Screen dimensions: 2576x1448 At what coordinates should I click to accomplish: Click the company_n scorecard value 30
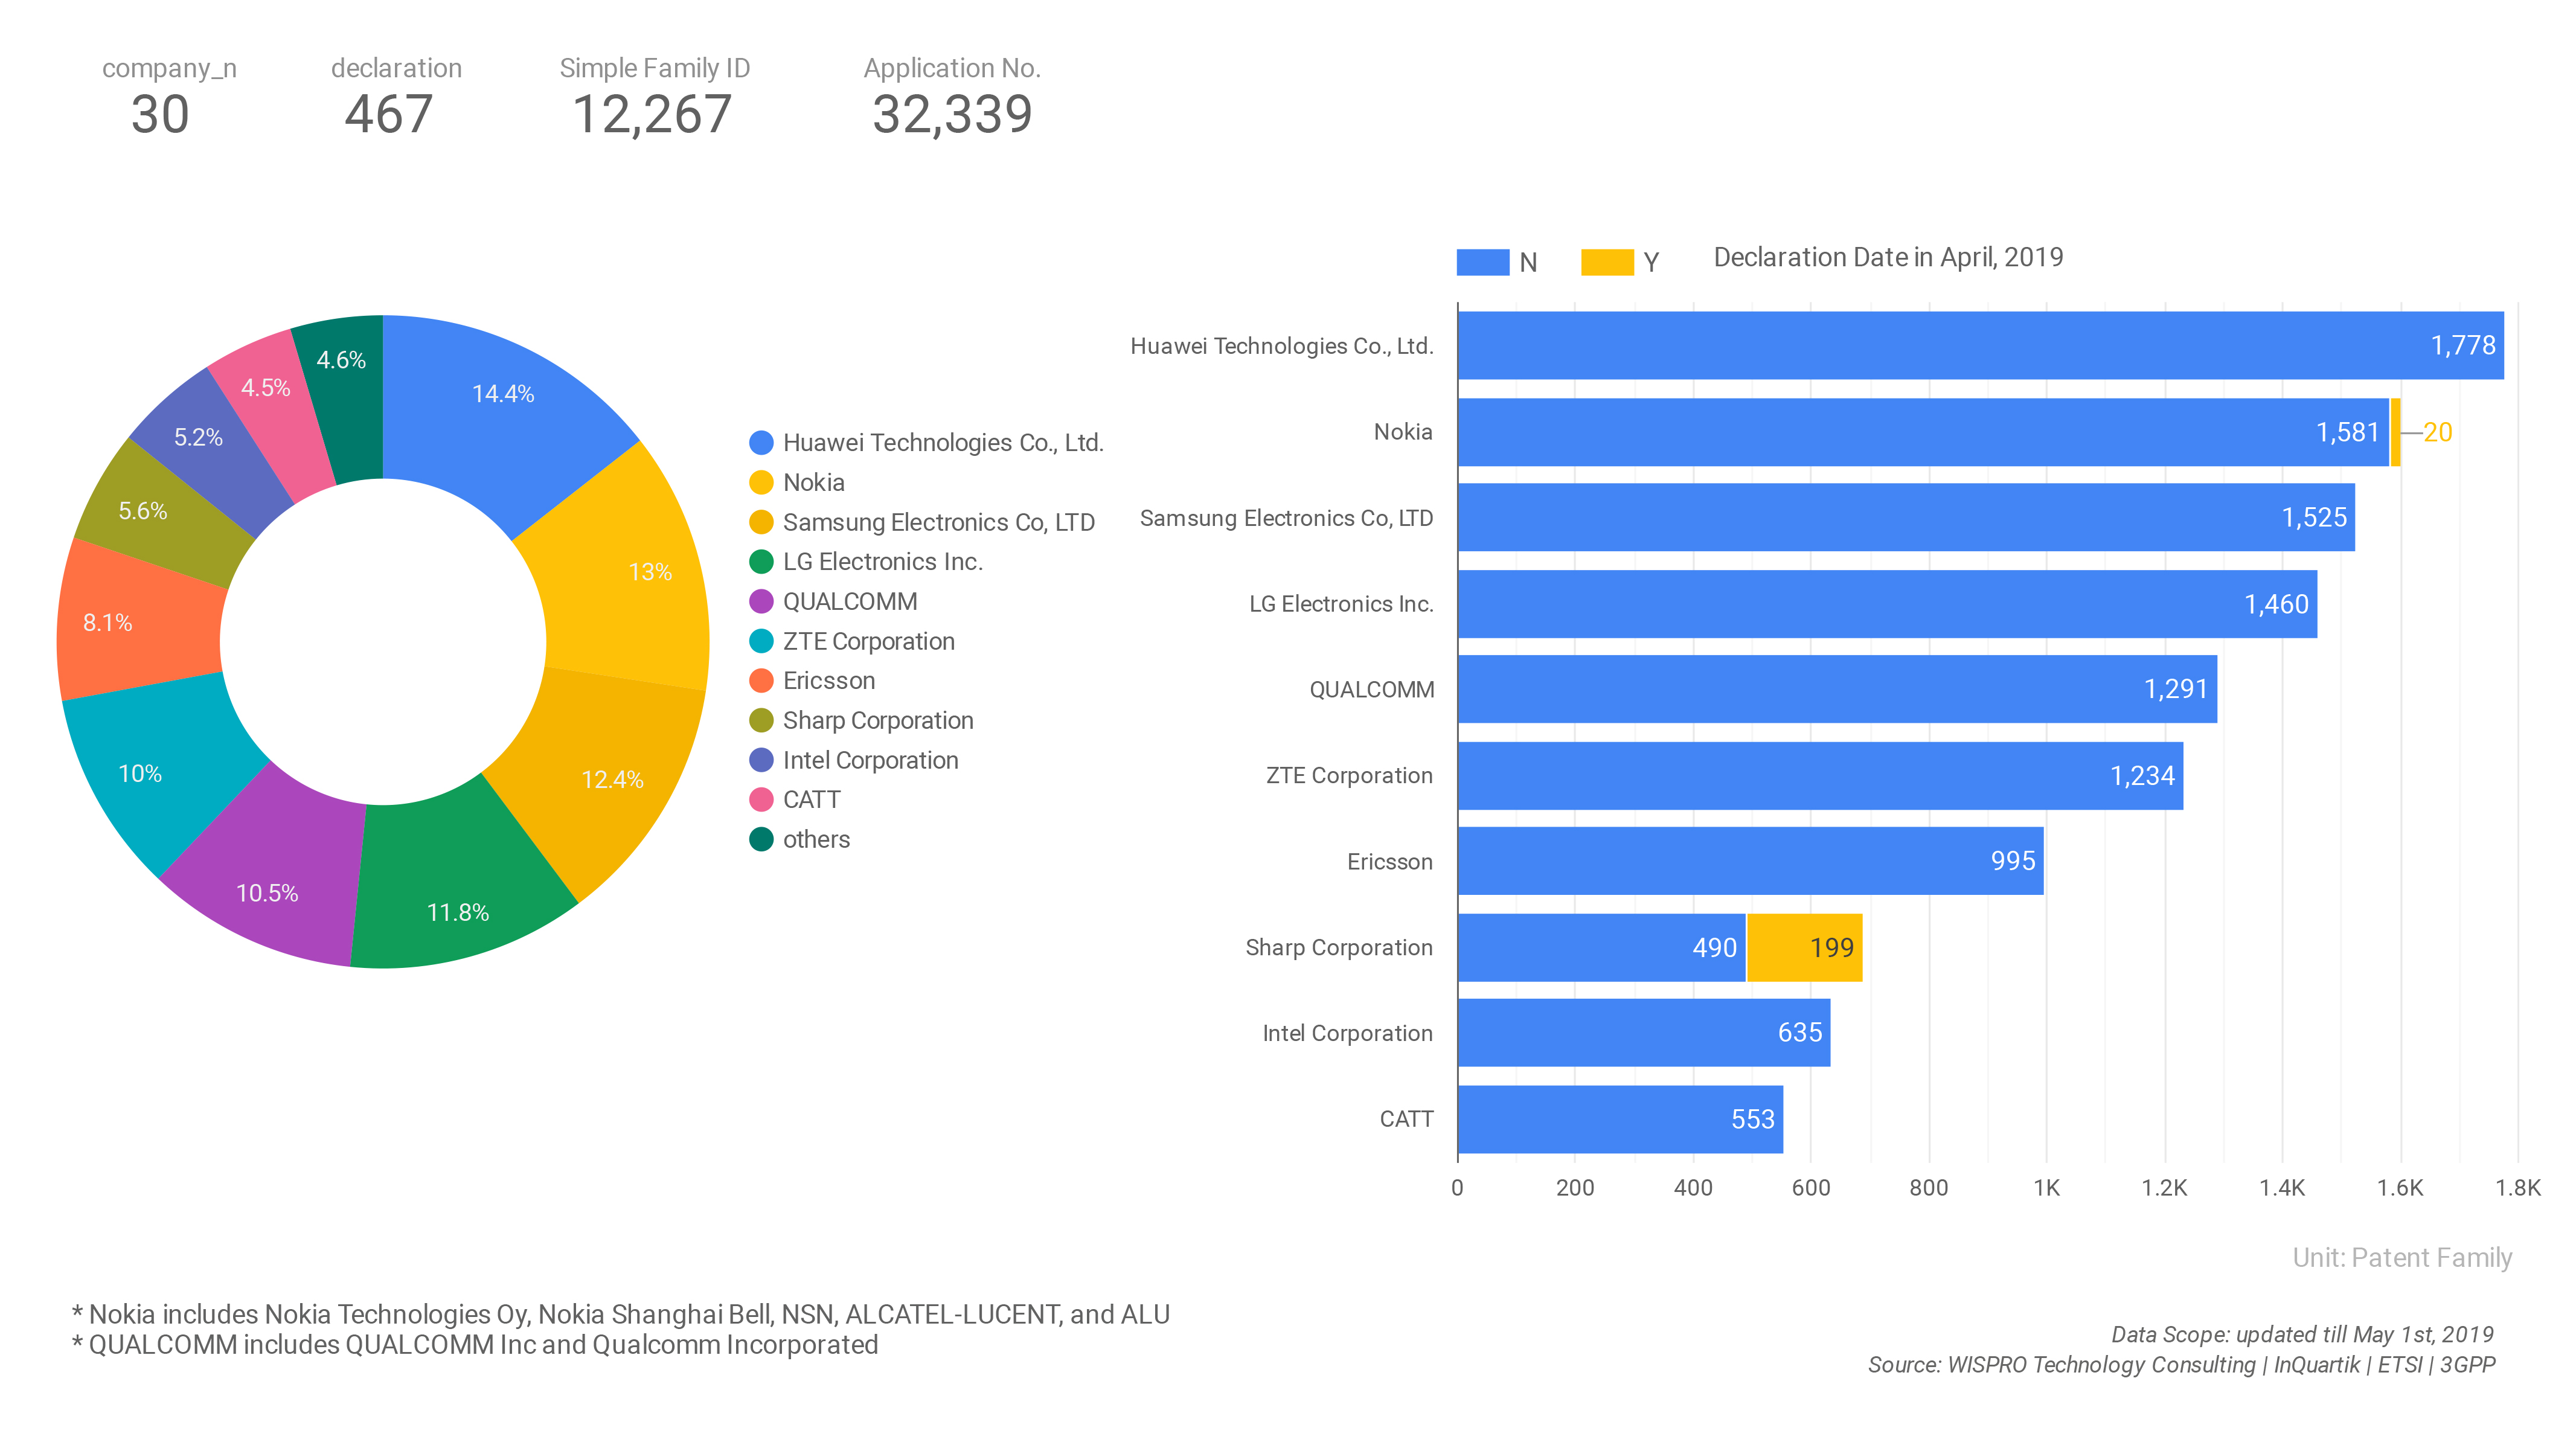point(160,114)
